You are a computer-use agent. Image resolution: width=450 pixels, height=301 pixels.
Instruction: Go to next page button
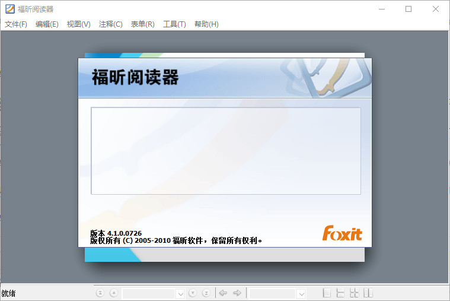click(x=193, y=293)
